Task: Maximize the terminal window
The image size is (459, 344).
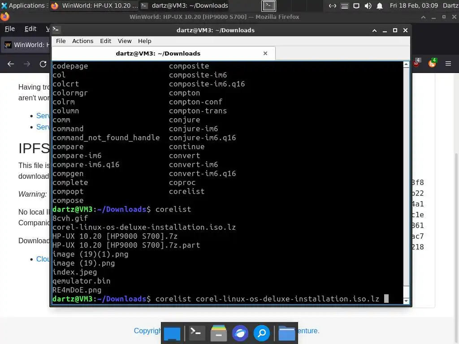Action: click(395, 30)
